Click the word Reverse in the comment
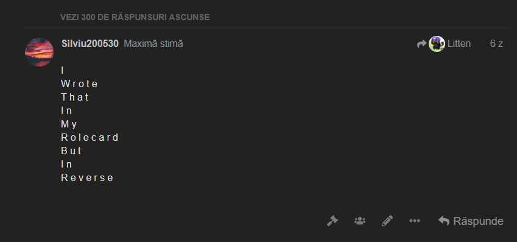Screen dimensions: 517x242 [x=87, y=178]
